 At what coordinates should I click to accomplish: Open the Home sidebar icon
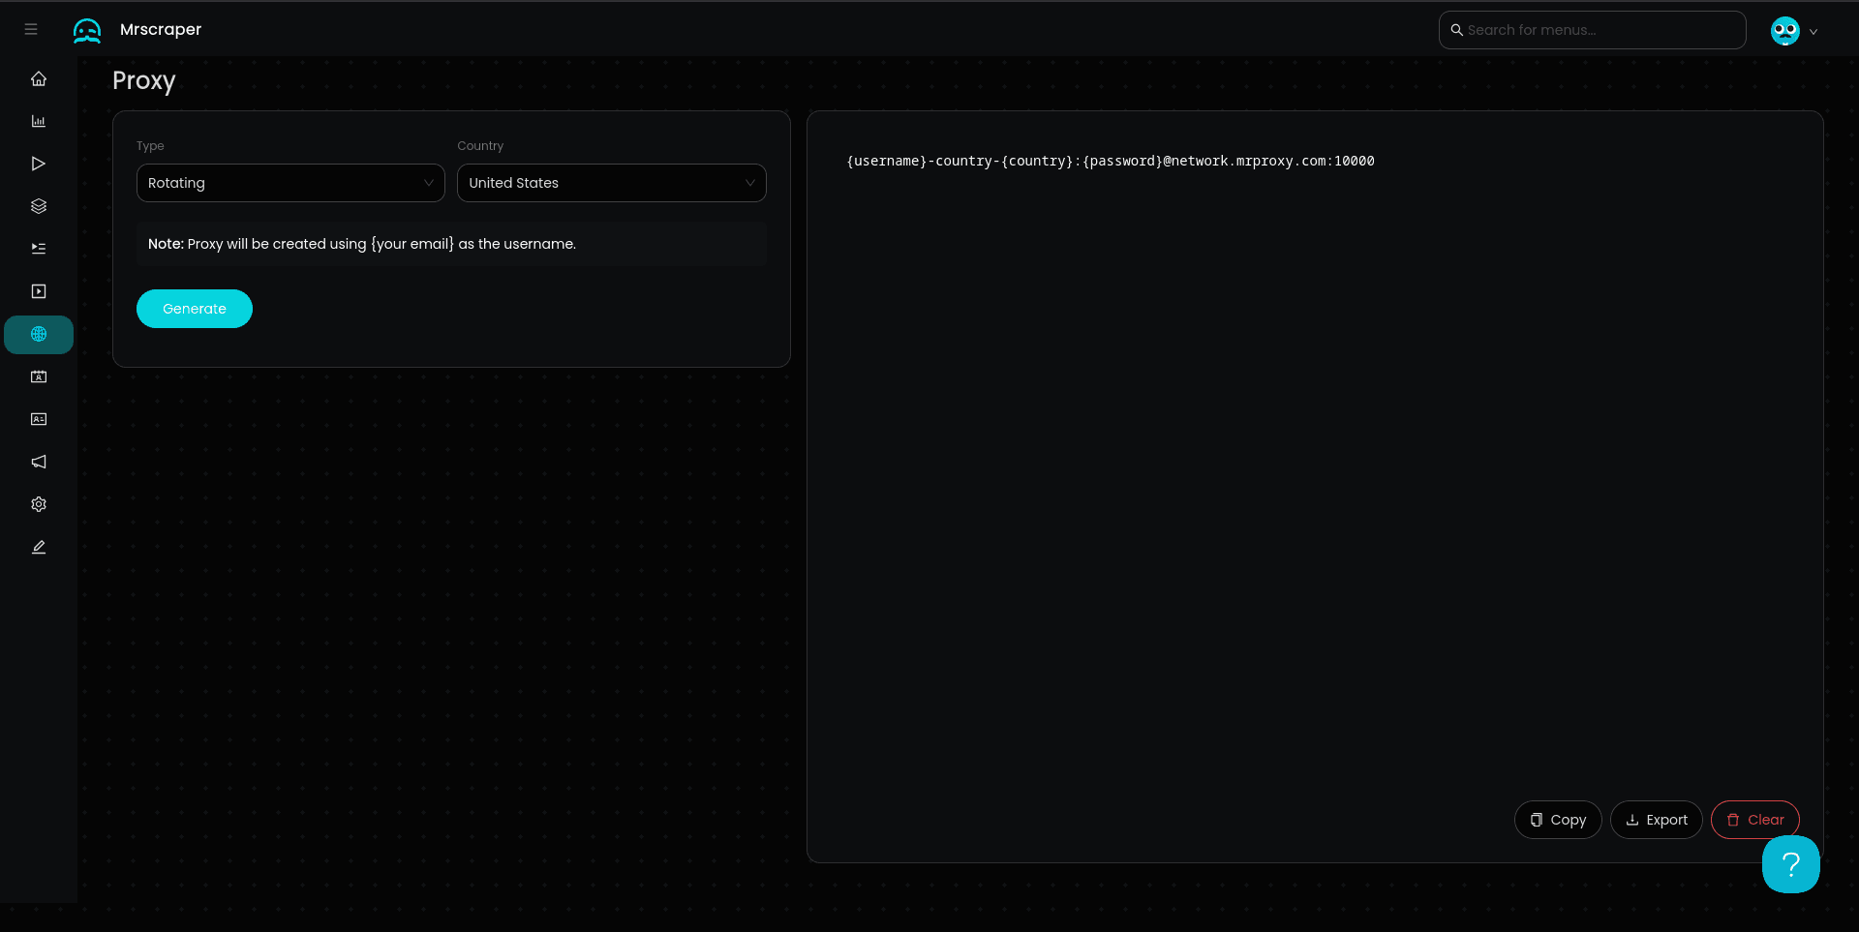(39, 79)
